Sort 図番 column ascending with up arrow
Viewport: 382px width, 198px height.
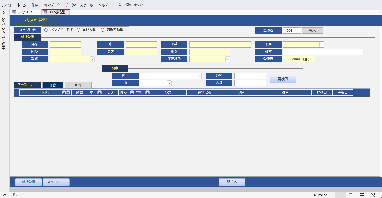64,93
